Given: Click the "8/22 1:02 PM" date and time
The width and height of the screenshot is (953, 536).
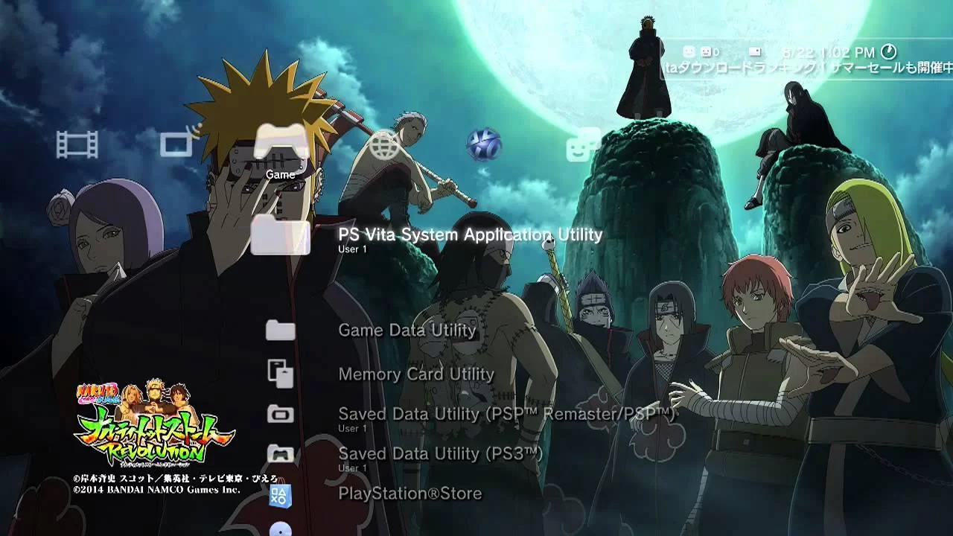Looking at the screenshot, I should pyautogui.click(x=828, y=52).
